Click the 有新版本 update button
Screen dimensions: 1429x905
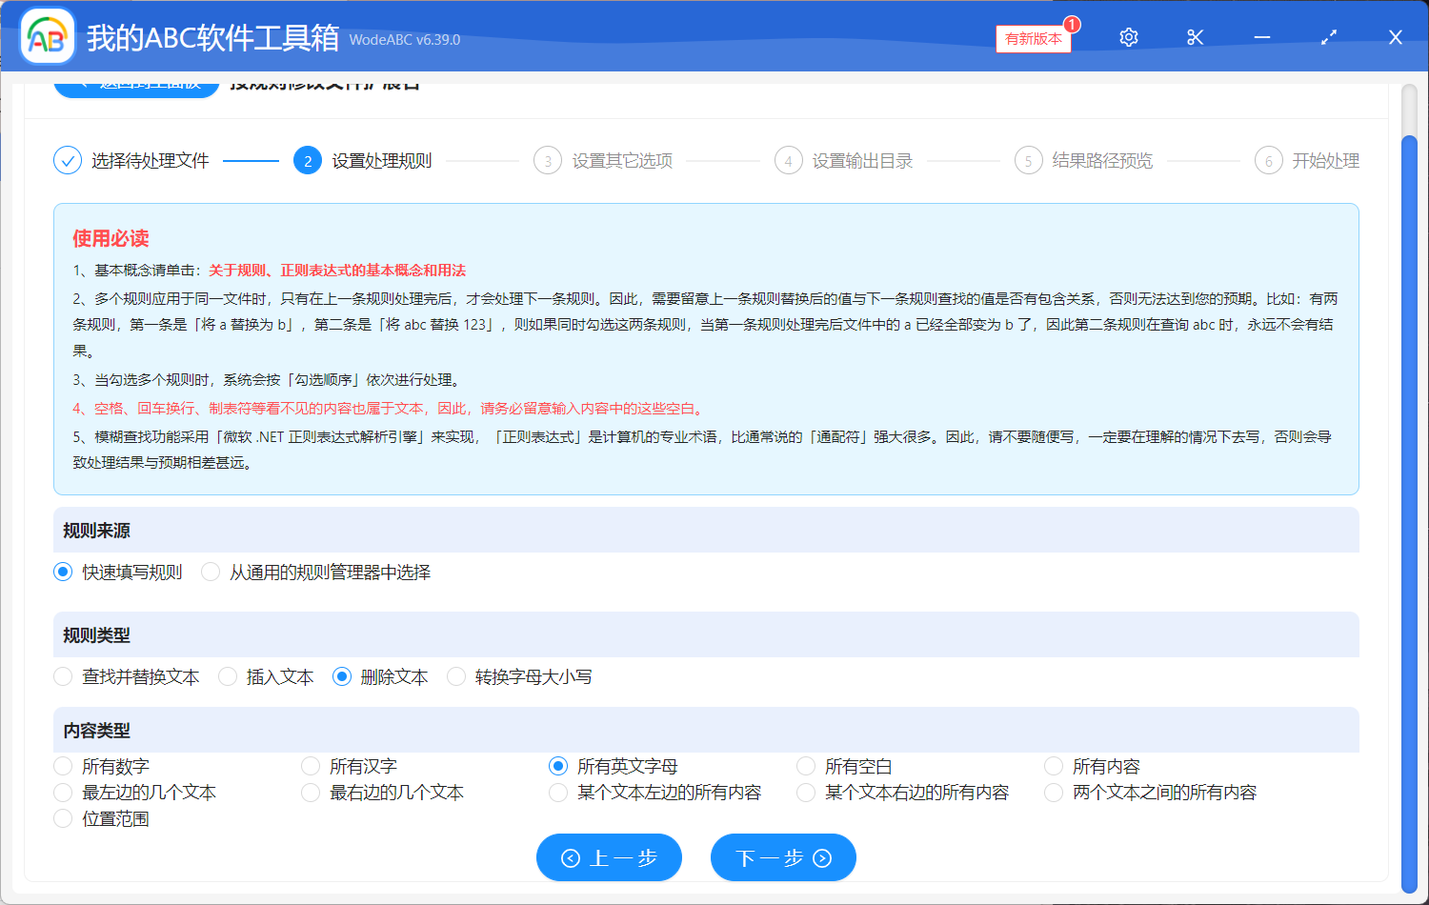1034,40
